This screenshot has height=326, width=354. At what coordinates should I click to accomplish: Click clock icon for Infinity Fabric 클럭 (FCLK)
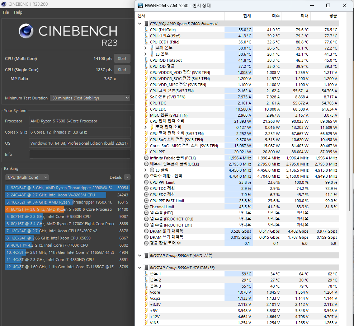146,158
